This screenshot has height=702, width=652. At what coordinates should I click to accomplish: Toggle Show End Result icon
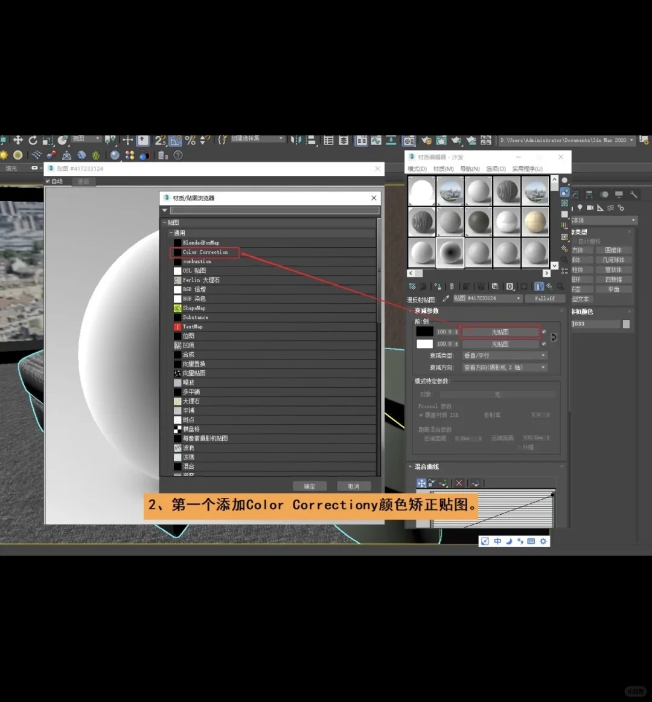[x=539, y=286]
